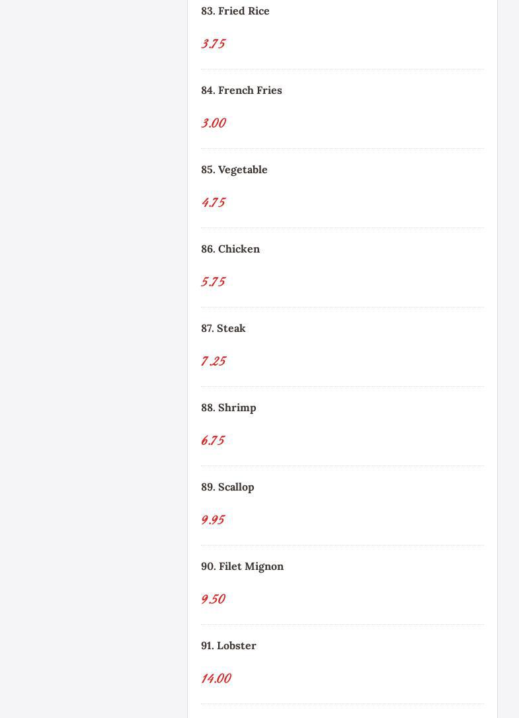Click the 9.50 Filet Mignon price
Viewport: 519px width, 718px height.
(x=213, y=599)
